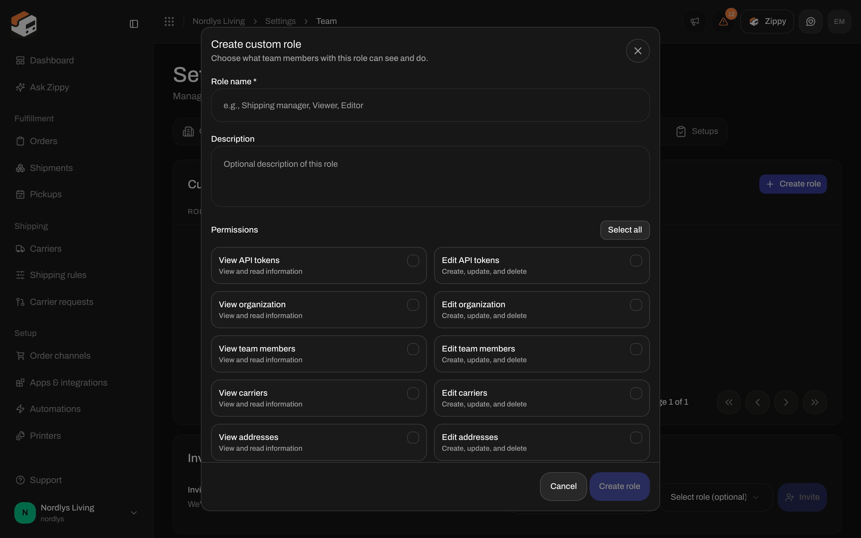Image resolution: width=861 pixels, height=538 pixels.
Task: Tick Edit team members permission
Action: coord(636,349)
